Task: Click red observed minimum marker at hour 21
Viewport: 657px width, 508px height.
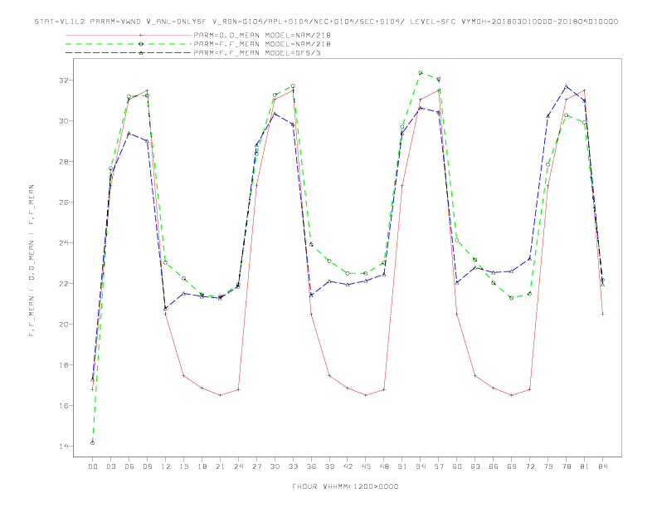Action: (x=220, y=395)
